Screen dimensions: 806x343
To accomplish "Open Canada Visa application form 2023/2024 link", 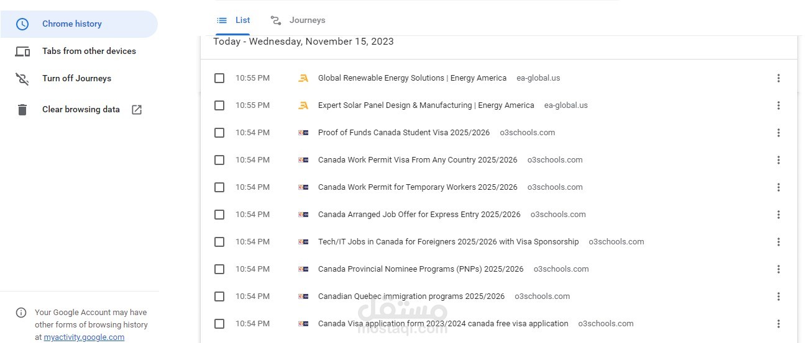I will click(x=443, y=324).
